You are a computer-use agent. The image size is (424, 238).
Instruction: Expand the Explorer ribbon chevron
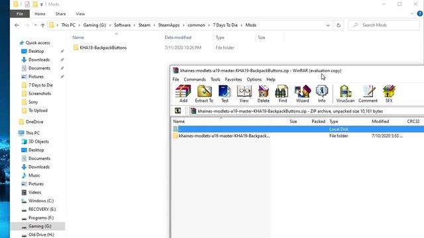coord(412,14)
